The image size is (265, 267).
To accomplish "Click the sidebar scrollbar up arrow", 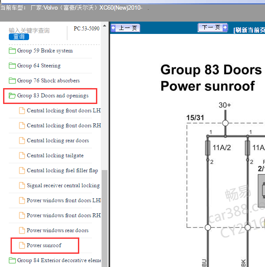I will 105,26.
